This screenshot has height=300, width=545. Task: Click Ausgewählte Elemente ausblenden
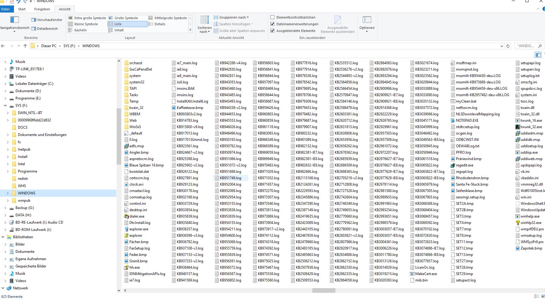click(338, 24)
